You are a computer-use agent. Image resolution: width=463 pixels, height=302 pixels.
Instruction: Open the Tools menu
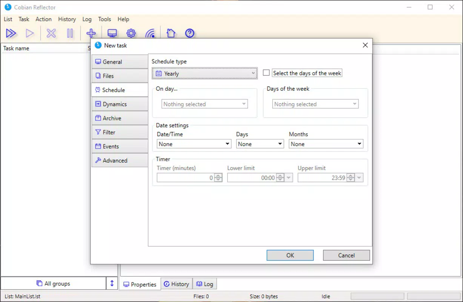click(105, 19)
